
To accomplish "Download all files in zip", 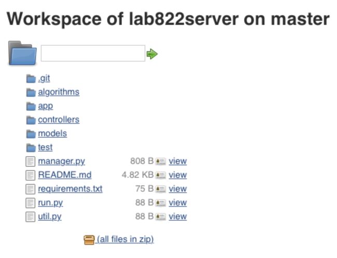I will point(125,239).
